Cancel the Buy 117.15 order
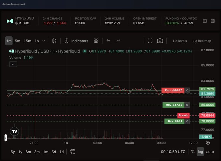This screenshot has width=221, height=161. pyautogui.click(x=187, y=105)
